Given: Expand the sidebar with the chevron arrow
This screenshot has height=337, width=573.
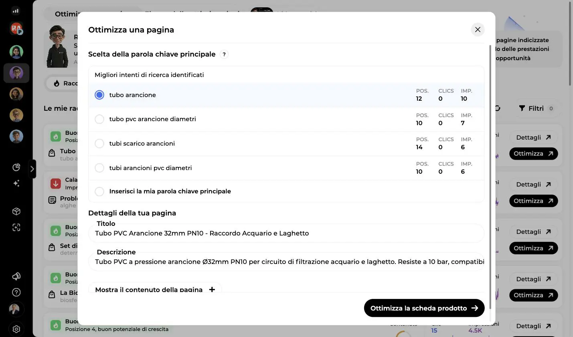Looking at the screenshot, I should coord(32,169).
